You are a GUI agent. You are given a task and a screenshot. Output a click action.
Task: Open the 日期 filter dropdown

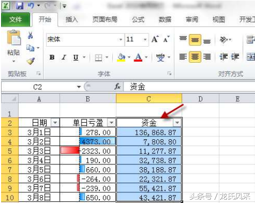coord(55,123)
